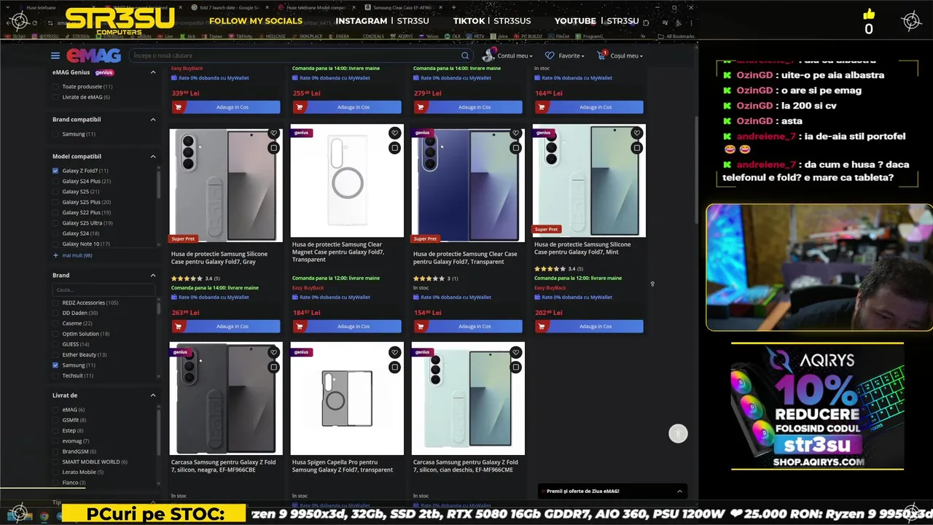Open the Cosul meu dropdown

pos(626,55)
